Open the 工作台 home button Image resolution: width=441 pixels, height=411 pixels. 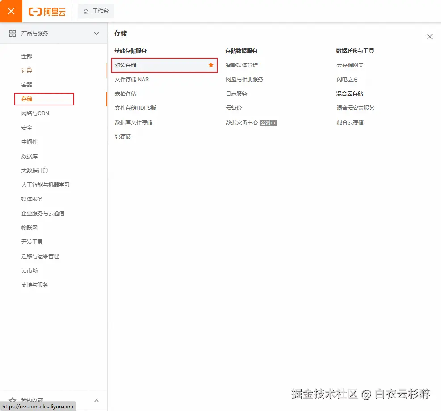[96, 11]
